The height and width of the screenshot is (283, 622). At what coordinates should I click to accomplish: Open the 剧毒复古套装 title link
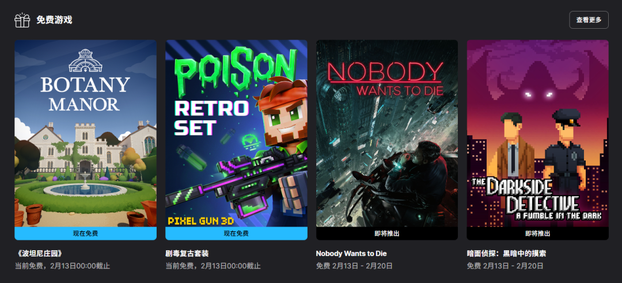point(187,253)
